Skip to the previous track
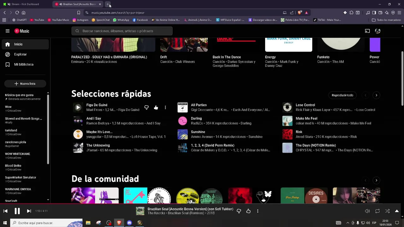 (x=5, y=211)
